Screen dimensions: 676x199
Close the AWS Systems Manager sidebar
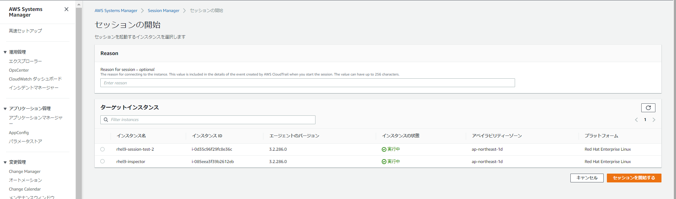(66, 9)
